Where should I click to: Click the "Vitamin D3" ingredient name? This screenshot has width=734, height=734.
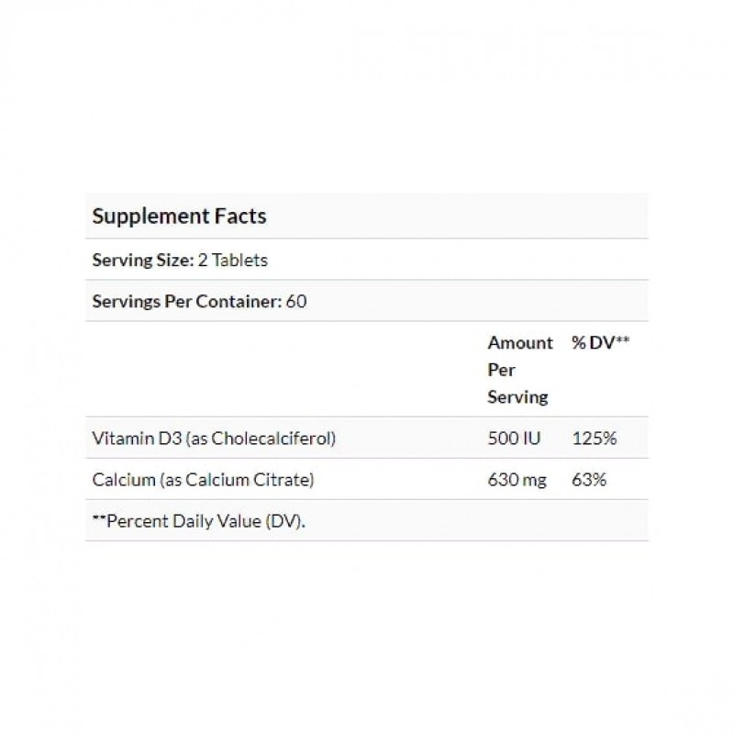tap(137, 439)
